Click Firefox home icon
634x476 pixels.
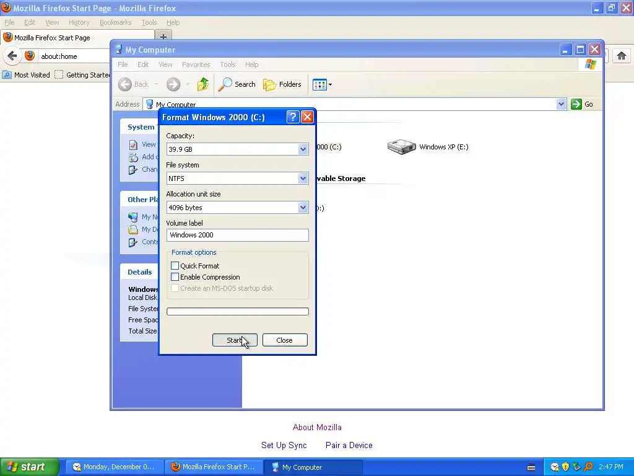coord(622,56)
